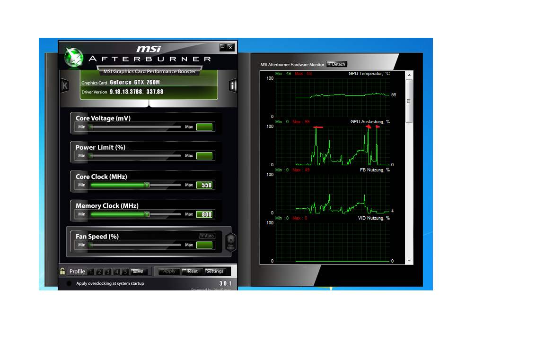This screenshot has height=340, width=545.
Task: Click the Reset button
Action: pyautogui.click(x=192, y=272)
